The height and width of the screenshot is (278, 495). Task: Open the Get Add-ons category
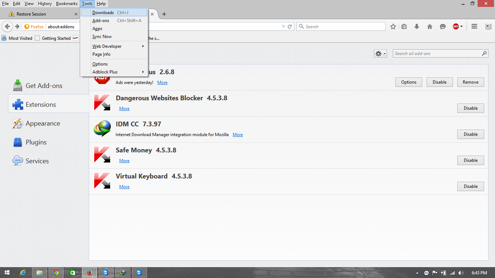[x=49, y=86]
